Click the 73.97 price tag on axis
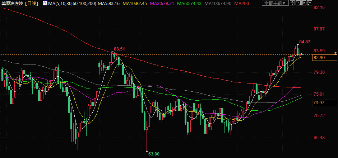338x158 pixels. point(319,103)
